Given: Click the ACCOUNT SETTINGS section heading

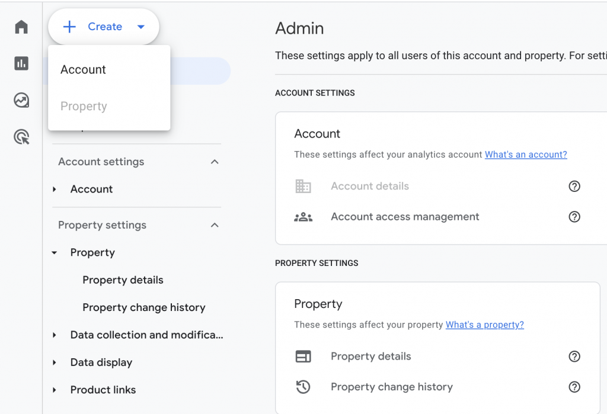Looking at the screenshot, I should tap(315, 93).
